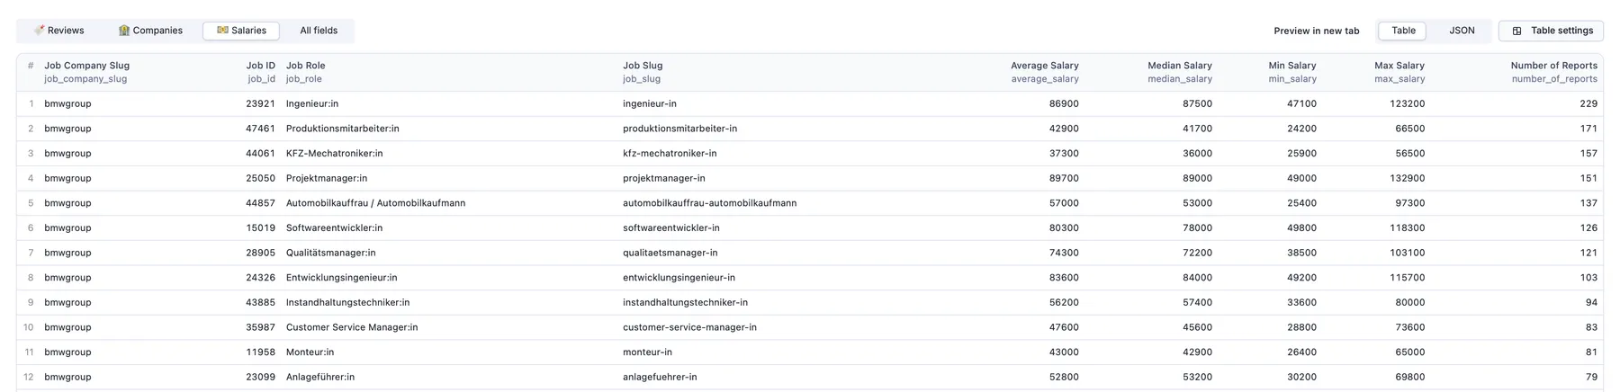
Task: Click the bmwgroup cell in row 12
Action: (x=67, y=377)
